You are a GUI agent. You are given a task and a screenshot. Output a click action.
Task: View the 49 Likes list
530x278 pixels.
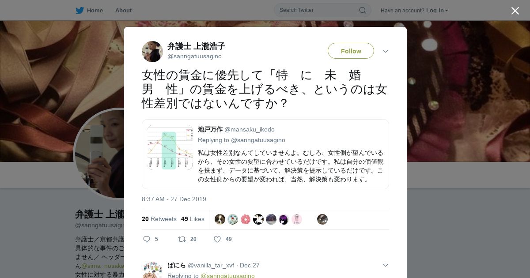[193, 219]
